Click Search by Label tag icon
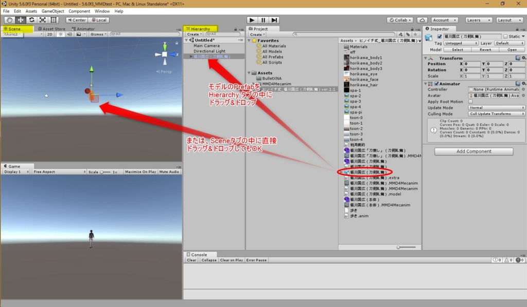Screen dimensions: 527x307 click(x=408, y=34)
